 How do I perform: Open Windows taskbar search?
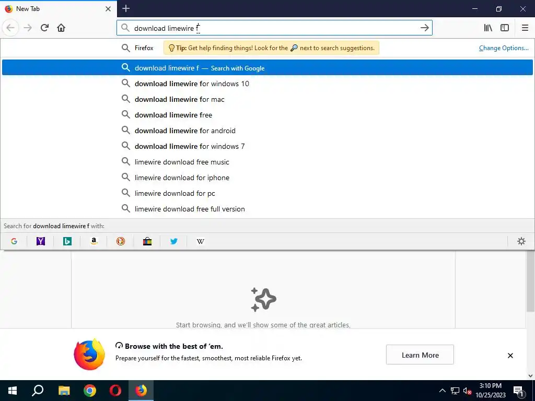tap(38, 391)
